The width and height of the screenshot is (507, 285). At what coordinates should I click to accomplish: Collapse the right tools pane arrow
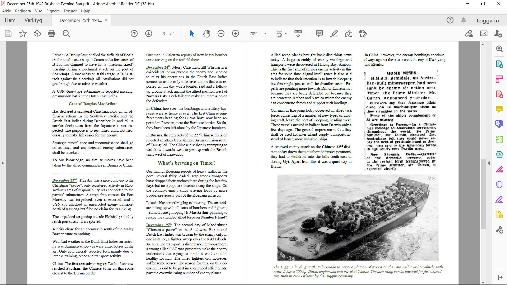tap(489, 163)
